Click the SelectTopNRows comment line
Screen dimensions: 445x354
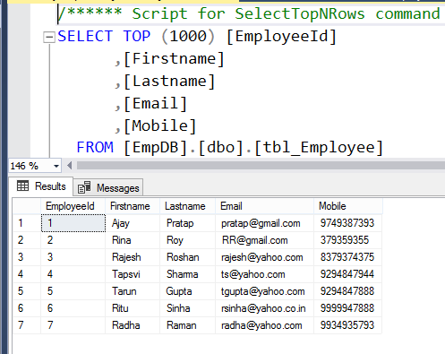tap(249, 14)
